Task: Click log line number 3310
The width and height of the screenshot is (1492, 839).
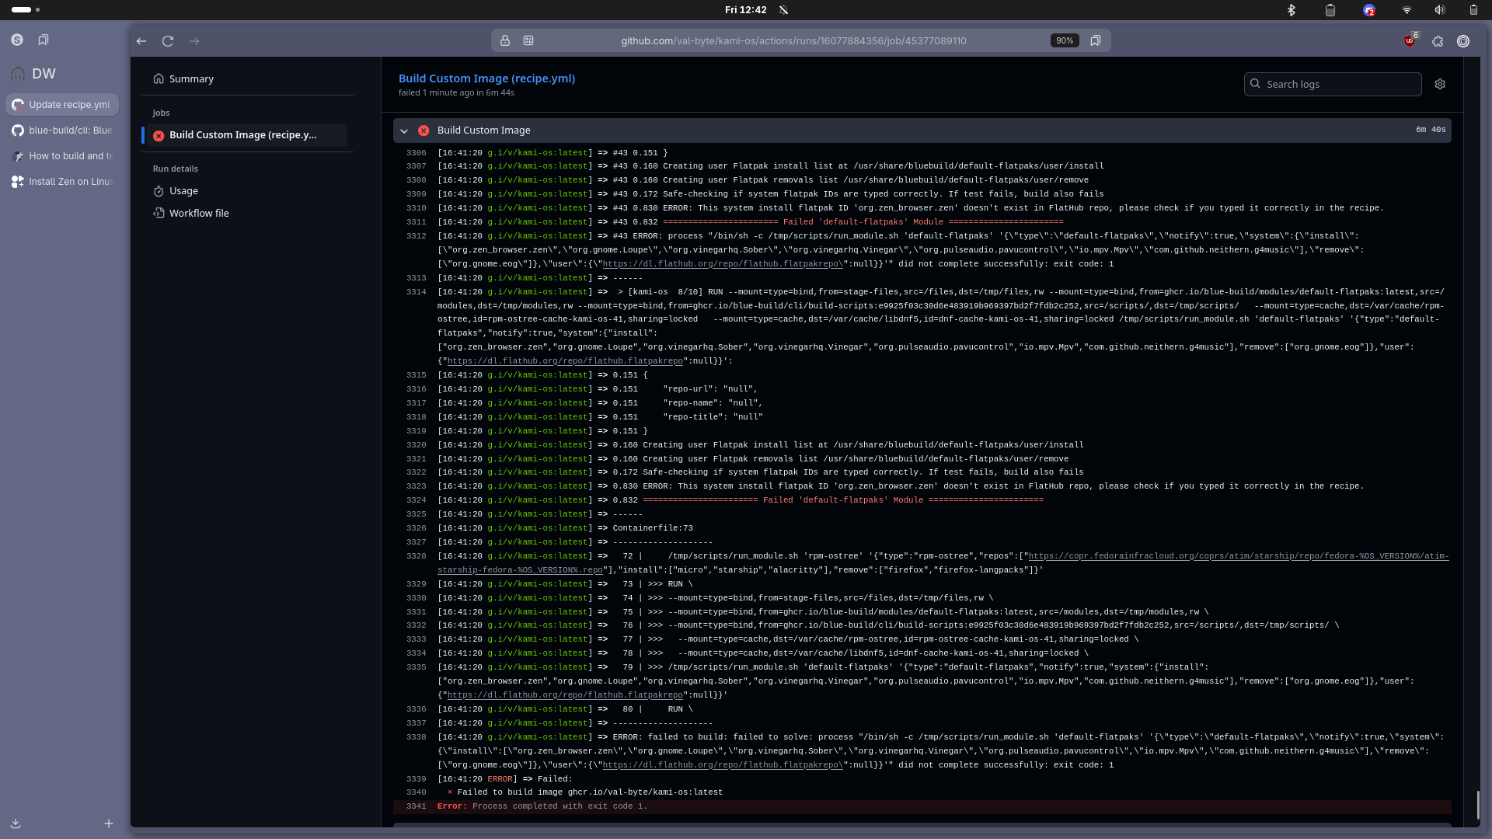Action: point(416,208)
